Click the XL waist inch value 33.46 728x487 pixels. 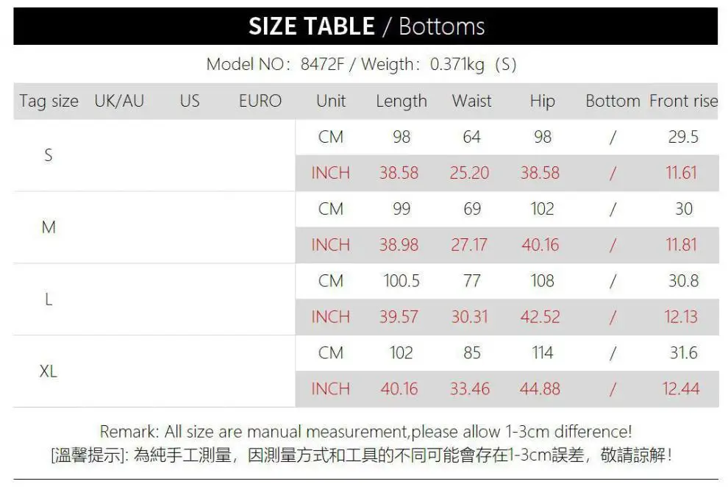470,388
